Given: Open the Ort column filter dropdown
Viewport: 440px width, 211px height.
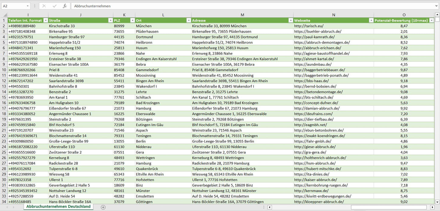Looking at the screenshot, I should 188,20.
